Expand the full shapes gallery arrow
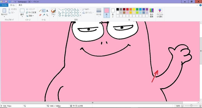 click(x=80, y=15)
